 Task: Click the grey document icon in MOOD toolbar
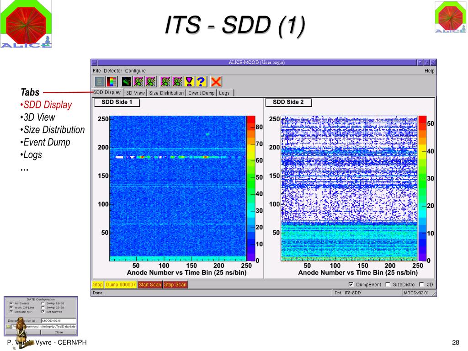click(99, 81)
